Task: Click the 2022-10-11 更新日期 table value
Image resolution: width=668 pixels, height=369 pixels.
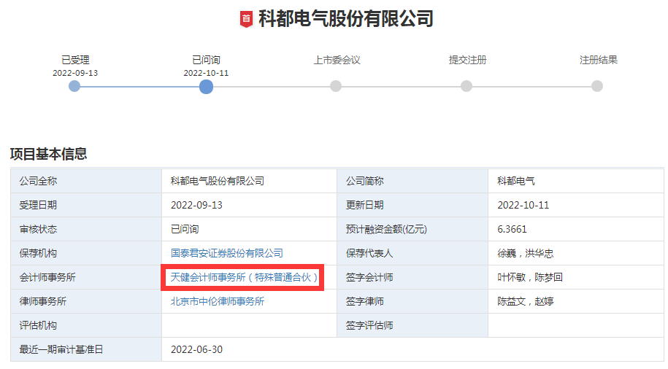Action: pos(523,205)
